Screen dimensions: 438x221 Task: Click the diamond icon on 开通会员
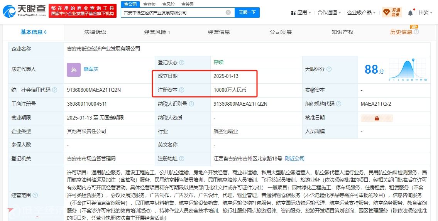click(386, 12)
